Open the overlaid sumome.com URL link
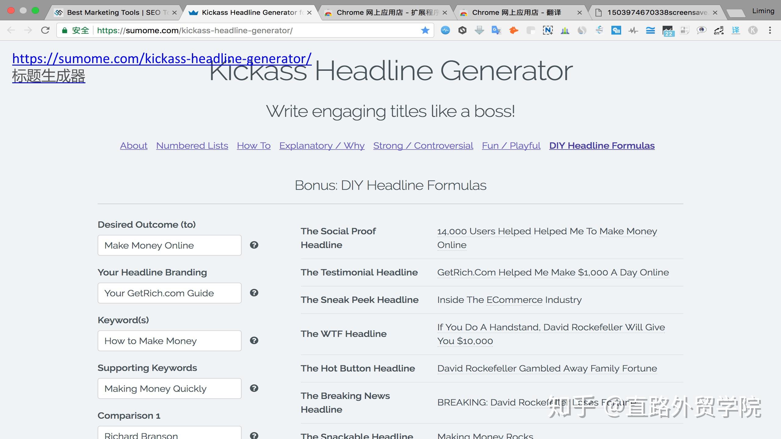This screenshot has width=781, height=439. [x=162, y=59]
